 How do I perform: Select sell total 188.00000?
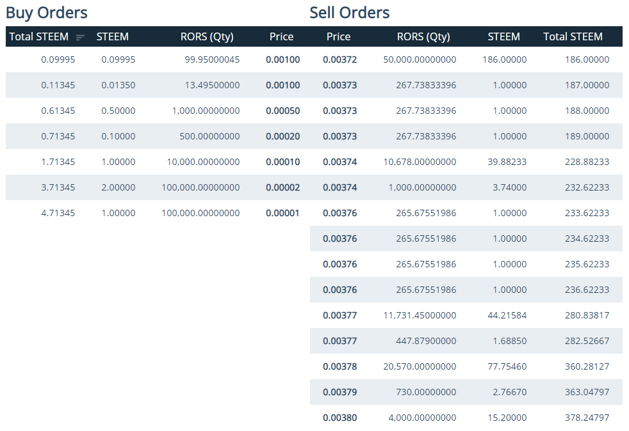pos(587,111)
